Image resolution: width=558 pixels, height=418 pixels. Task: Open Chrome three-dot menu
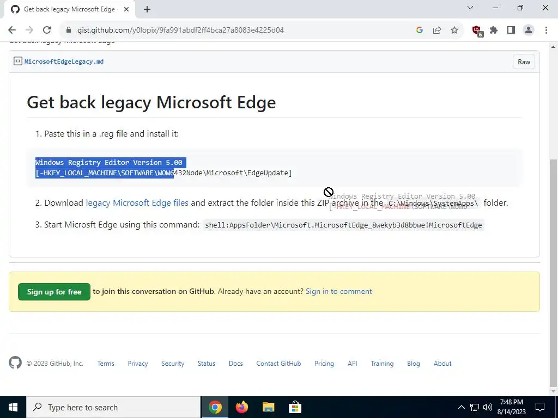[546, 30]
